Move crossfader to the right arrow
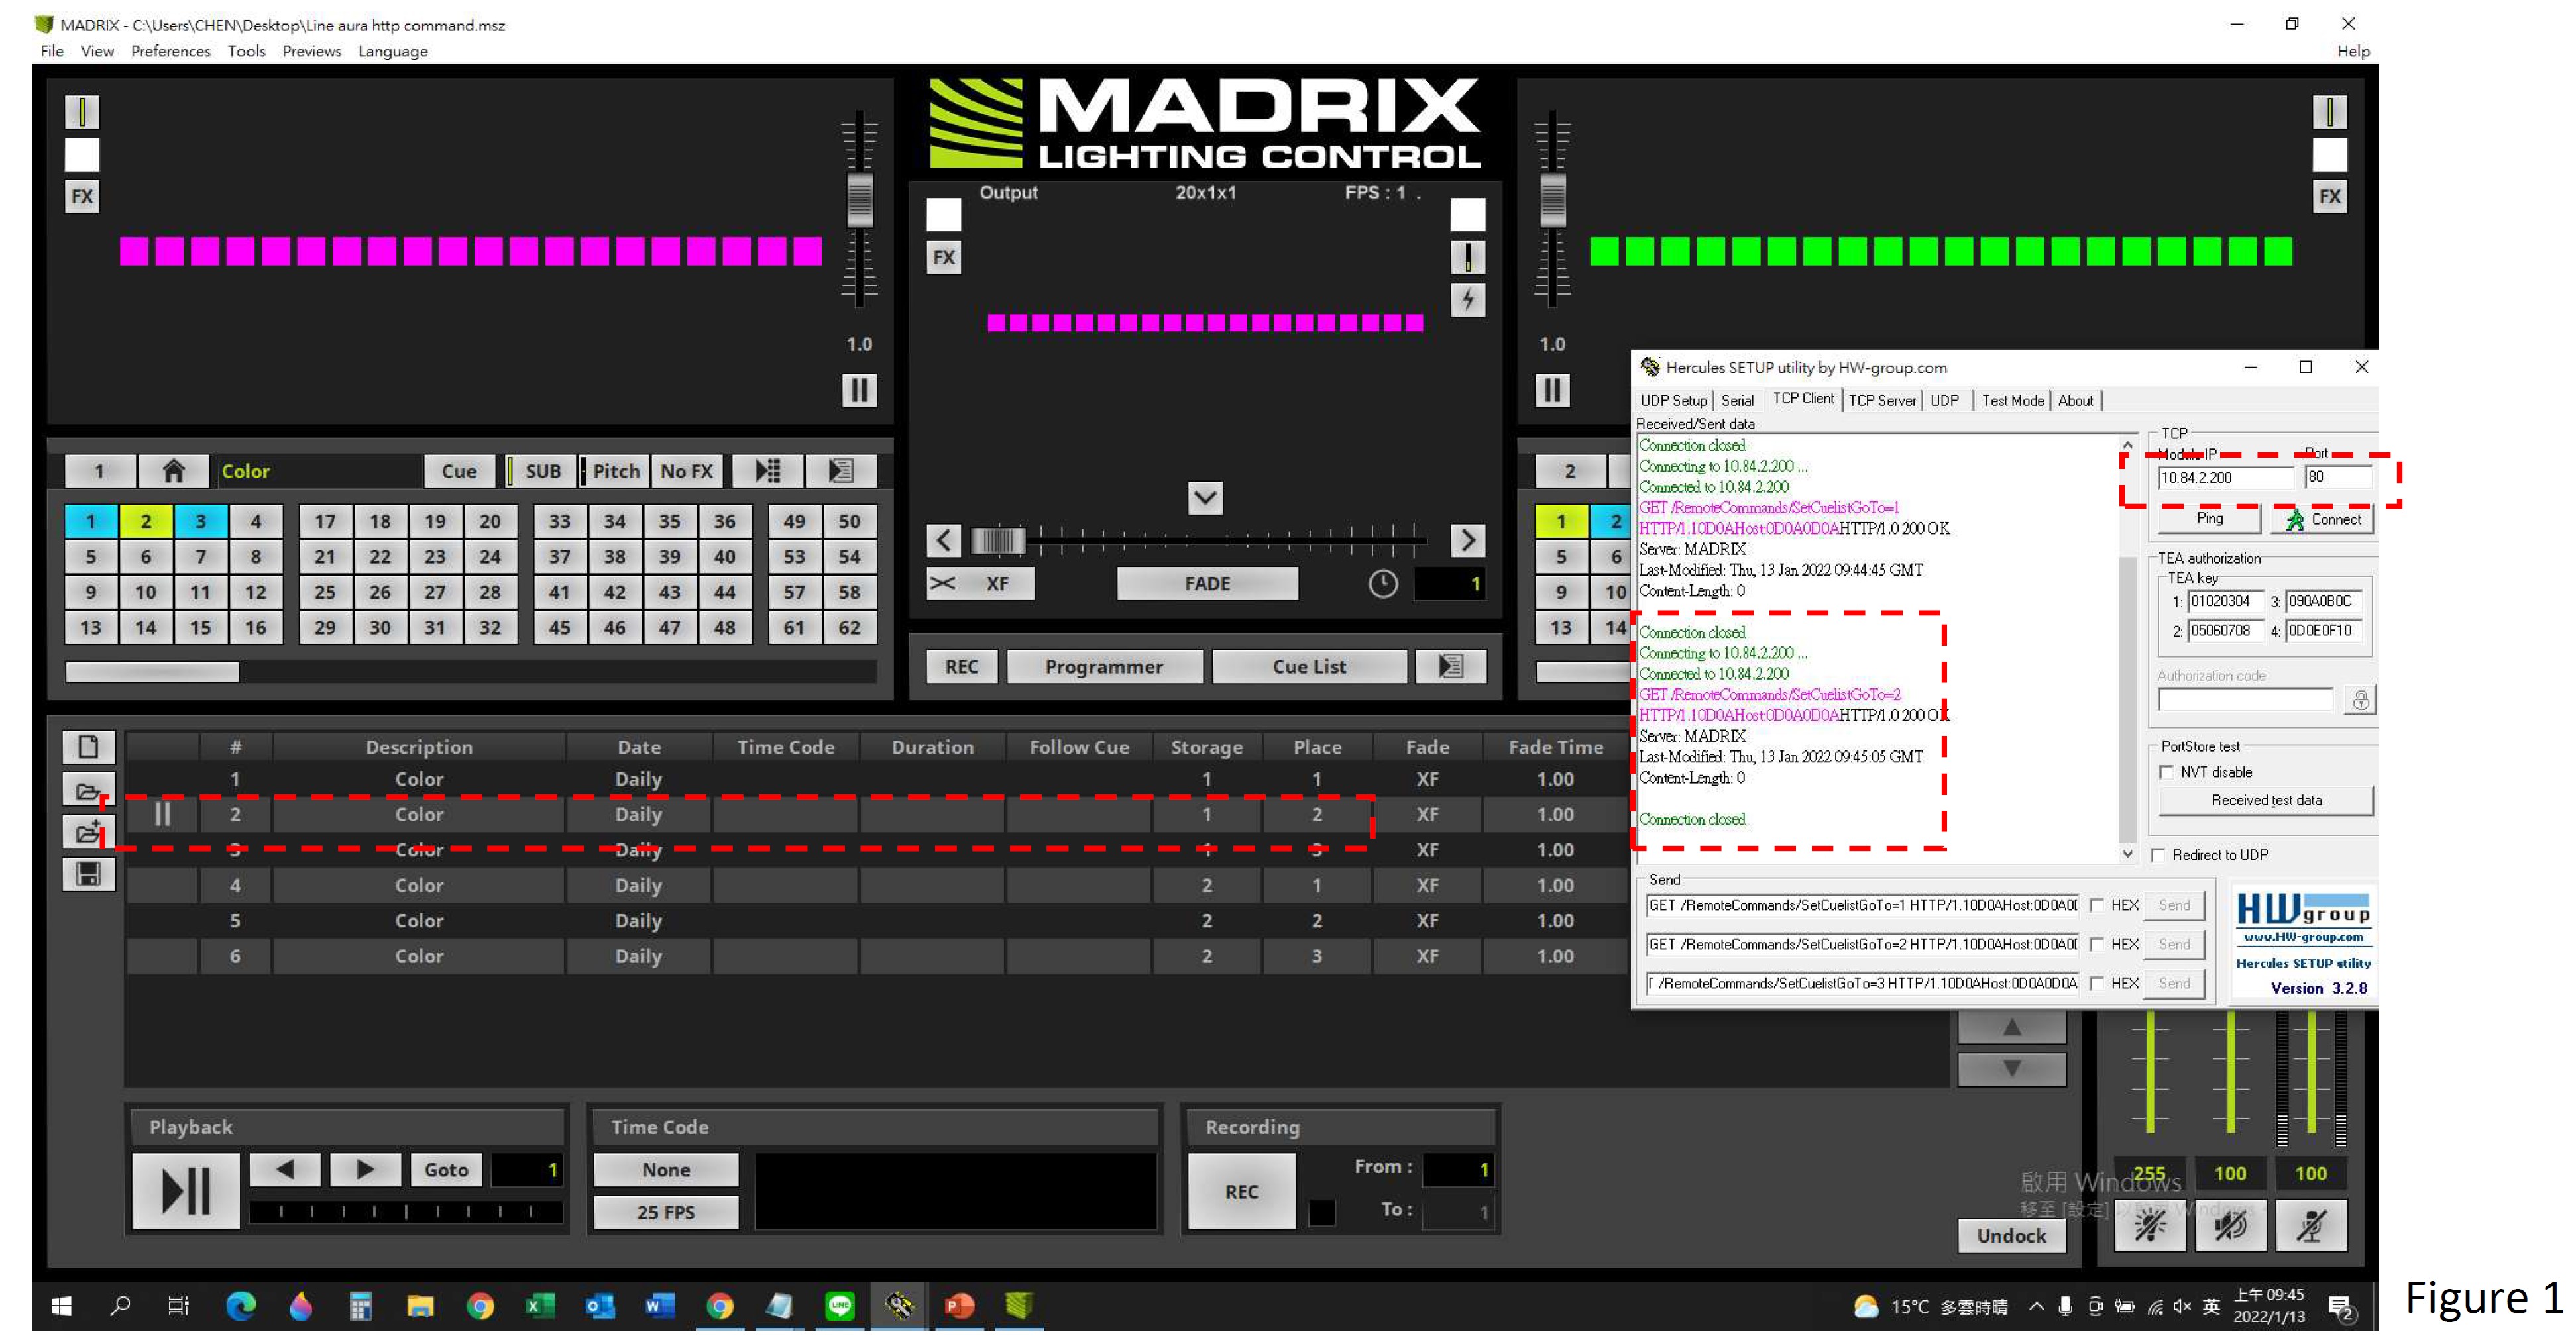Viewport: 2576px width, 1338px height. (1467, 540)
